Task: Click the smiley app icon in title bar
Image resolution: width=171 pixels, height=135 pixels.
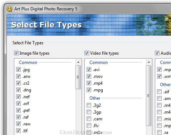Action: [9, 9]
